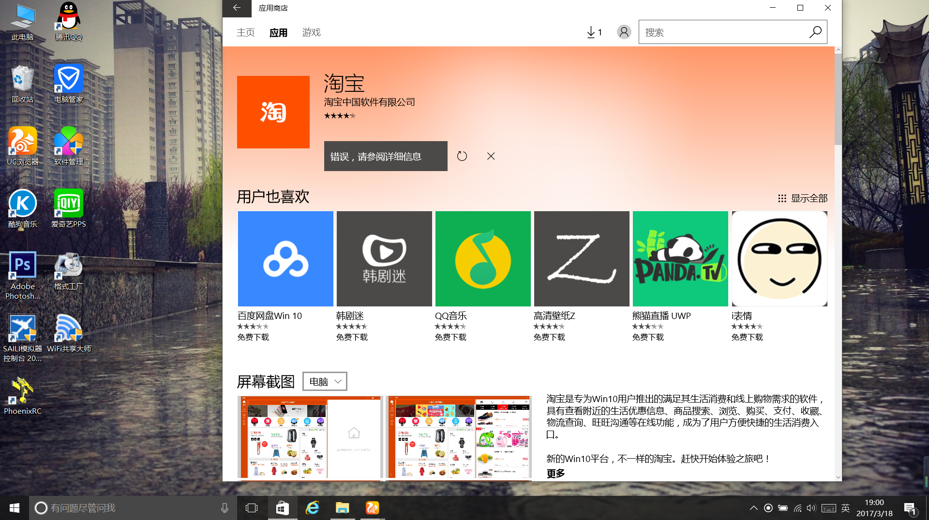Open Task View on the taskbar
Screen dimensions: 929x520
(252, 508)
